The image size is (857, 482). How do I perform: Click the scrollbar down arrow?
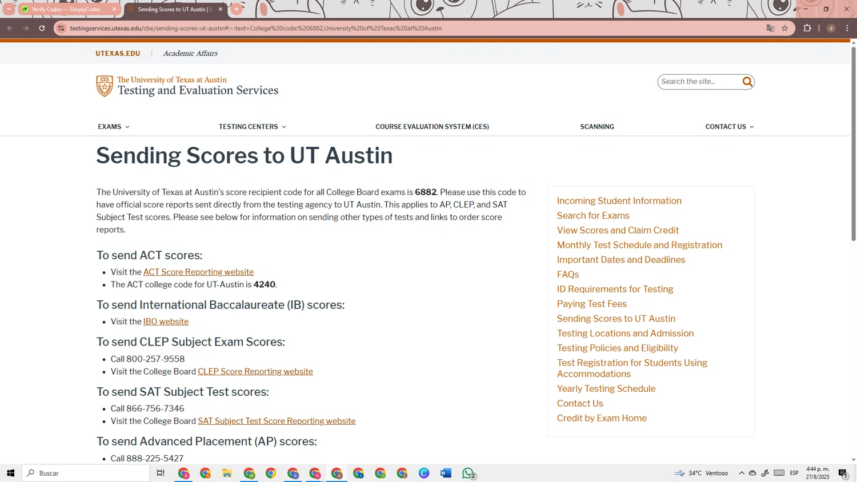tap(854, 460)
